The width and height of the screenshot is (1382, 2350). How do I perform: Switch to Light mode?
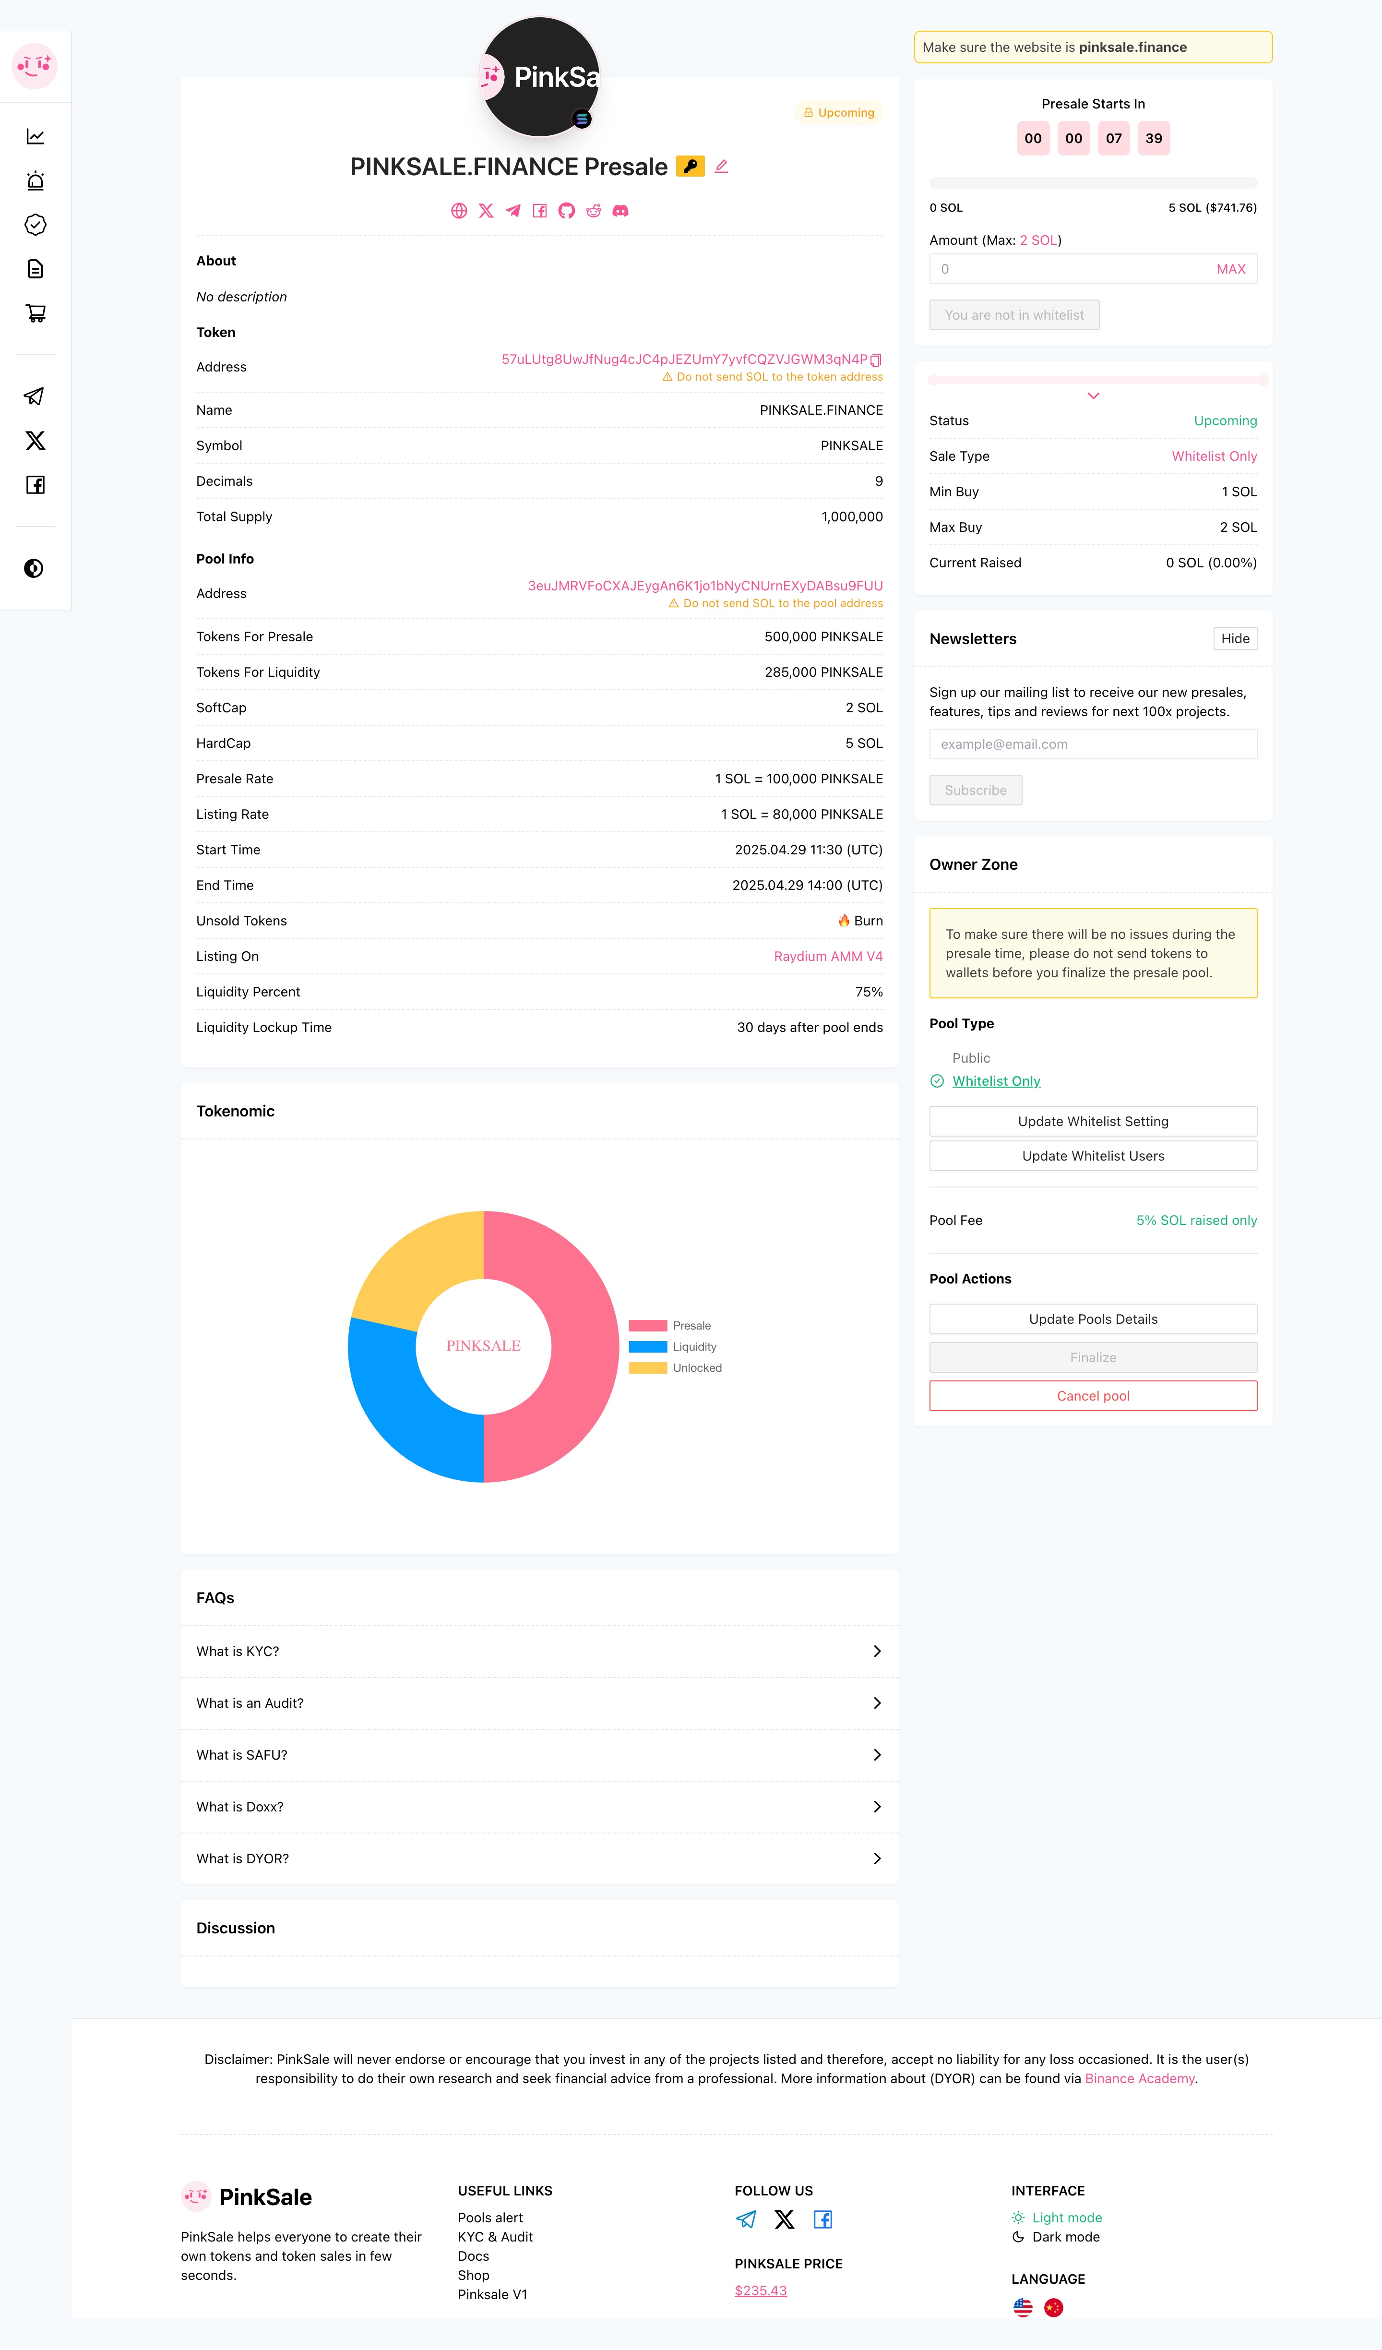(1057, 2218)
